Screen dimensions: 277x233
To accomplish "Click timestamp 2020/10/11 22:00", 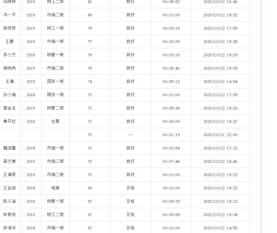I will 220,135.
